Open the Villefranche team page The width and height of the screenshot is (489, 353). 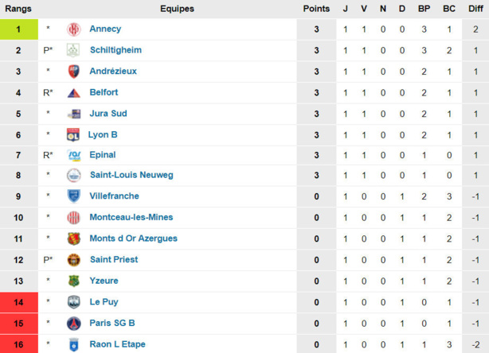click(115, 196)
